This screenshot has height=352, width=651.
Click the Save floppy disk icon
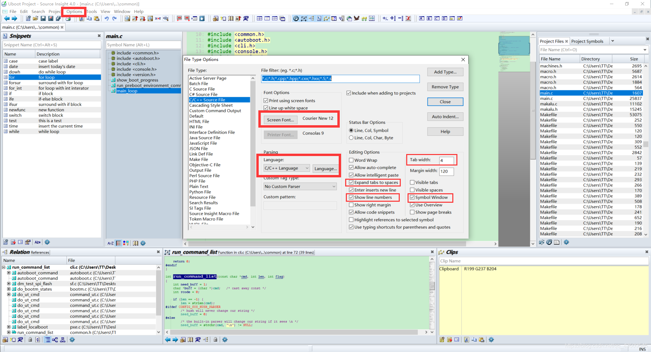pos(43,18)
